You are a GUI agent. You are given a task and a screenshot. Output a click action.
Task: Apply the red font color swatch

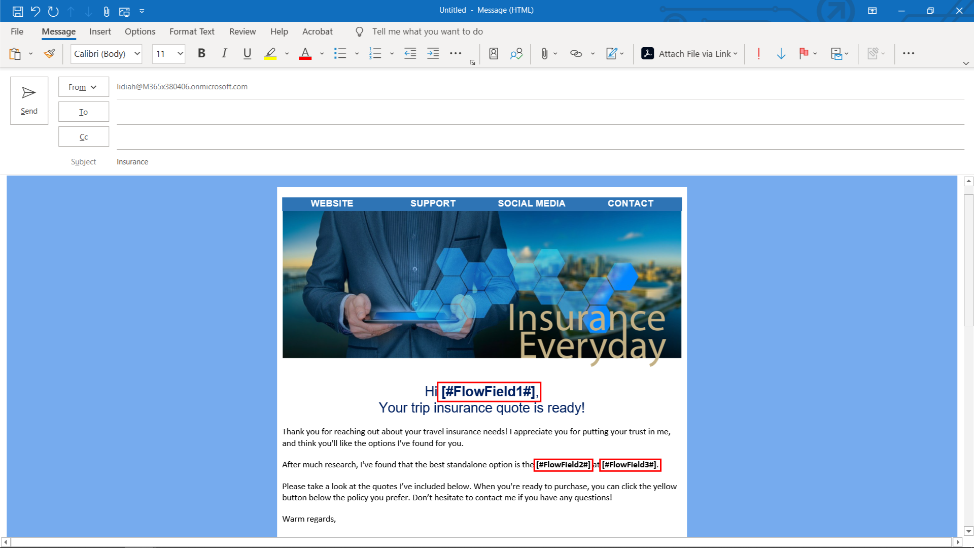pyautogui.click(x=305, y=53)
